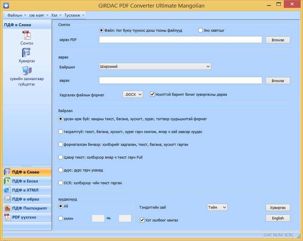Click the Сонгох PDF icon in sidebar

27,35
